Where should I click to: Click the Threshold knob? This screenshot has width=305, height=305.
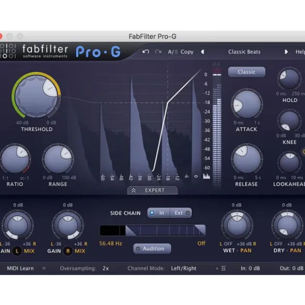pos(36,96)
